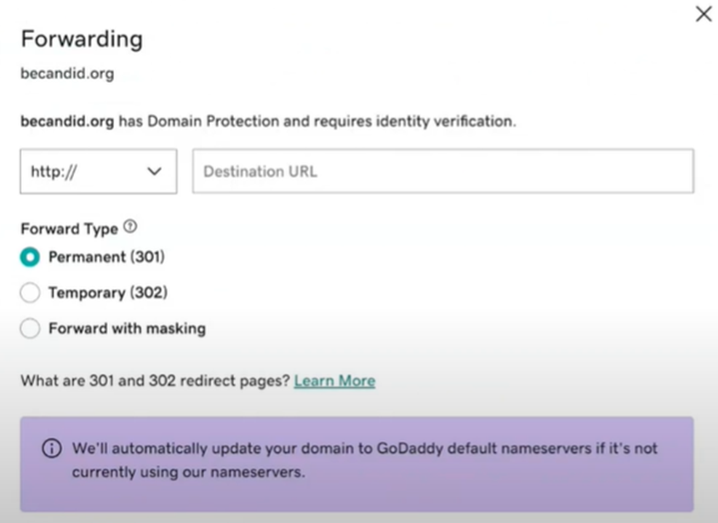Choose the Temporary (302) radio button

coord(30,293)
